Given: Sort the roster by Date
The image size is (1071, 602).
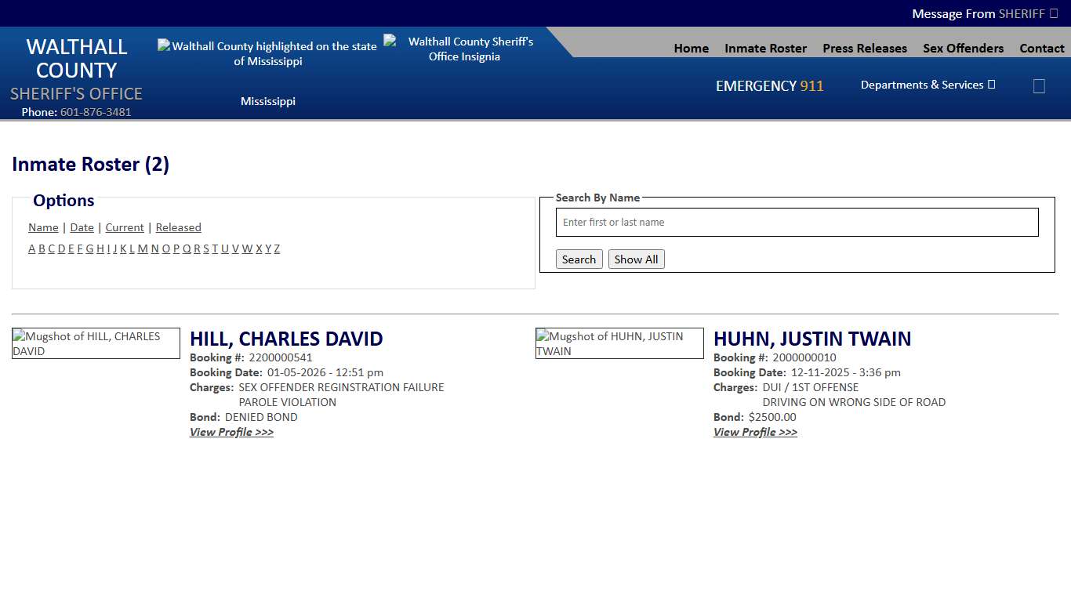Looking at the screenshot, I should point(82,227).
